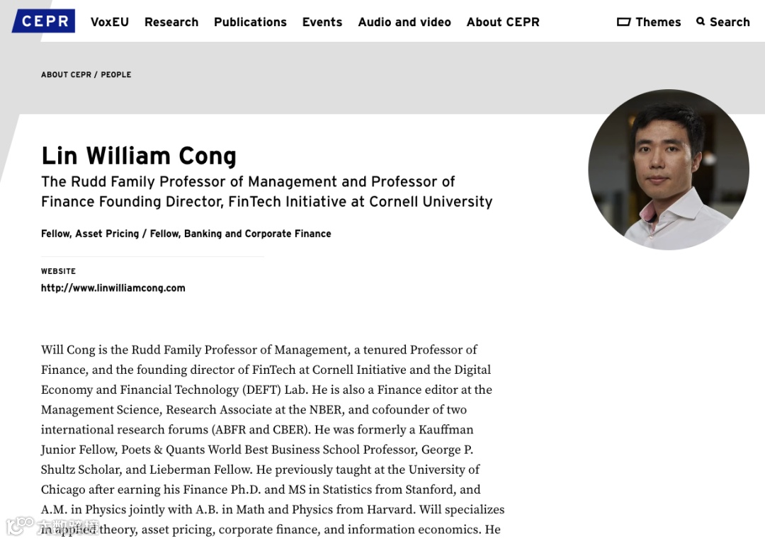
Task: Visit http://www.linwilliamcong.com website link
Action: tap(113, 288)
